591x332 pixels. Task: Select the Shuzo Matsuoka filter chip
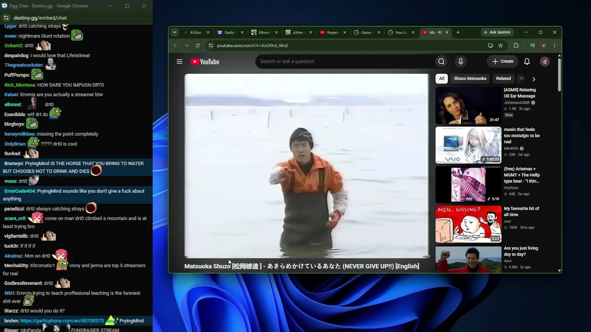pyautogui.click(x=470, y=78)
